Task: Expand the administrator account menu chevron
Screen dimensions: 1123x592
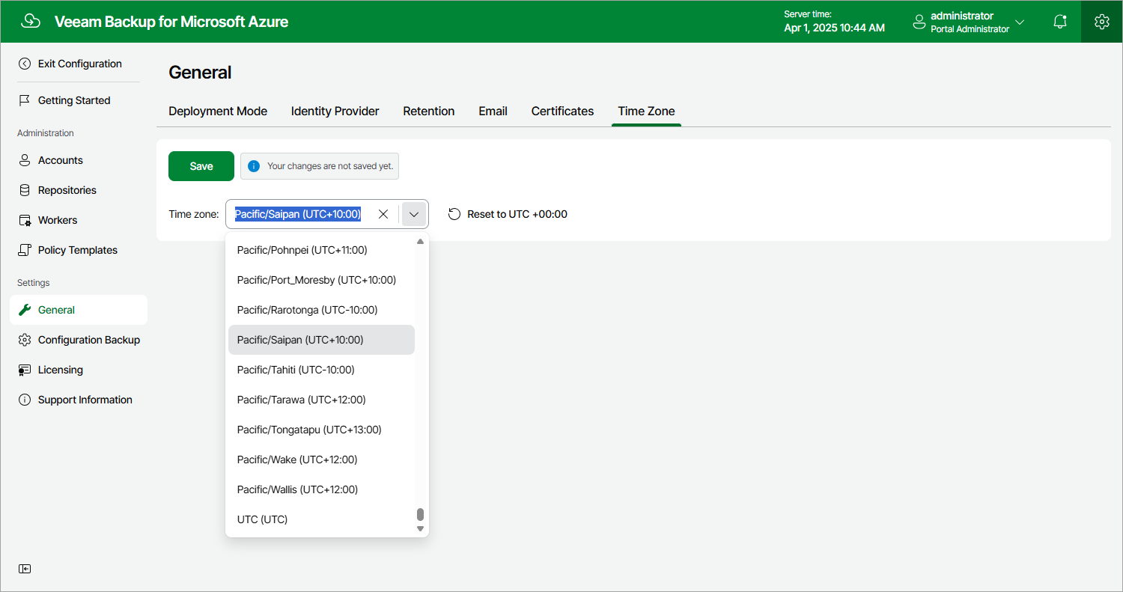Action: (x=1020, y=22)
